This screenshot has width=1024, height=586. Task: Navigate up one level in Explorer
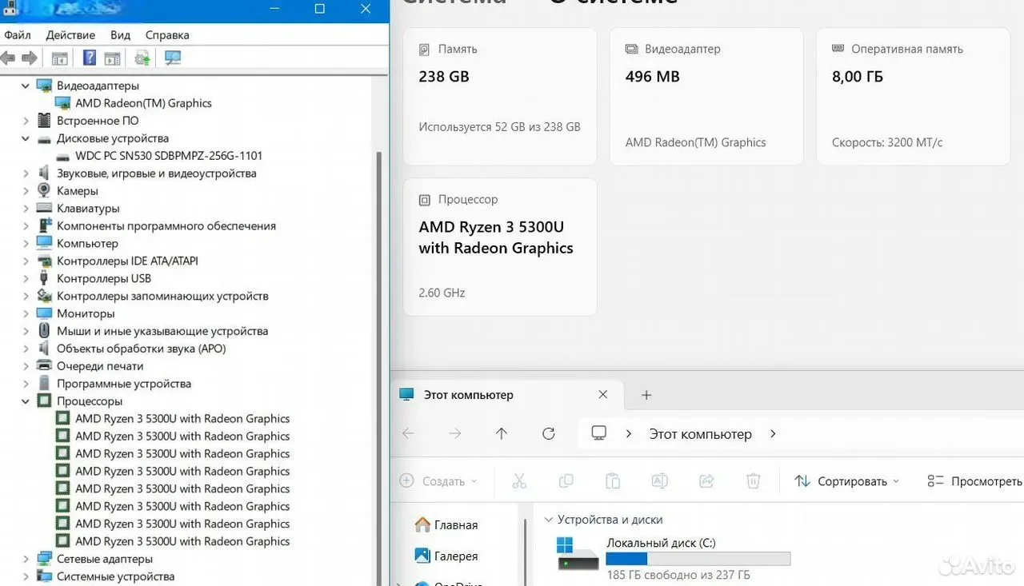click(502, 433)
